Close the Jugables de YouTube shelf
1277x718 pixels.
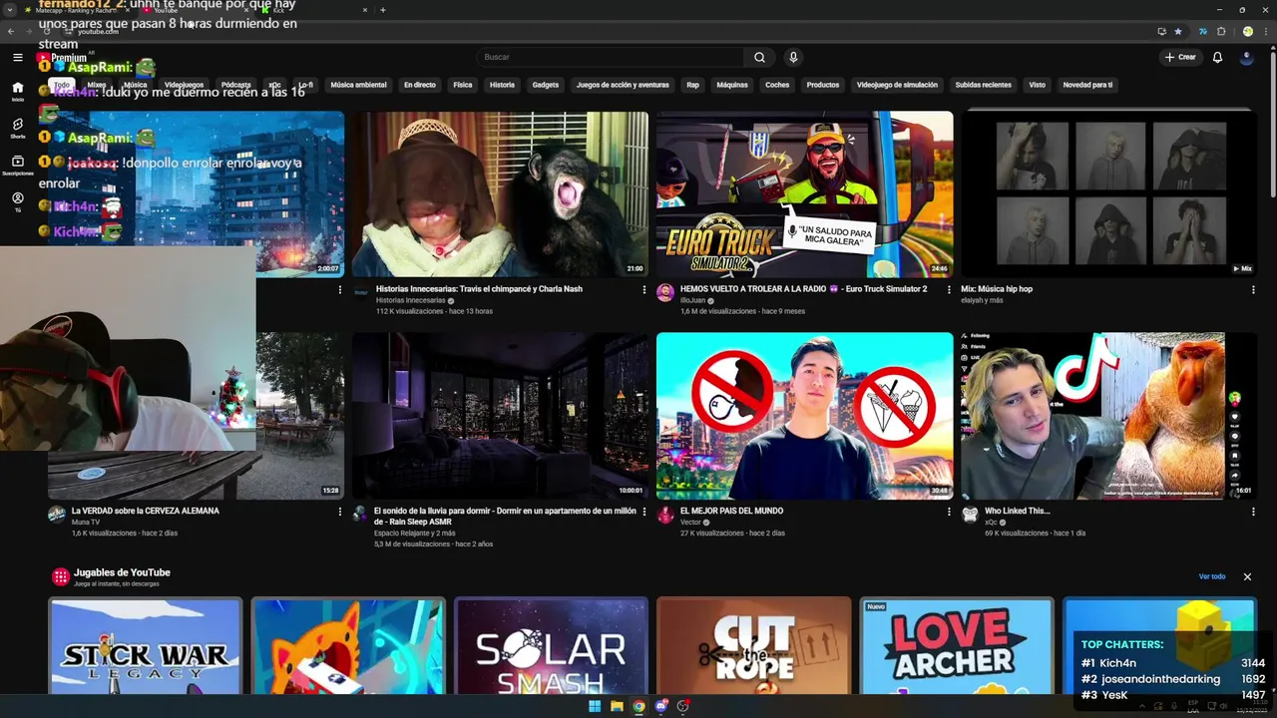1247,576
